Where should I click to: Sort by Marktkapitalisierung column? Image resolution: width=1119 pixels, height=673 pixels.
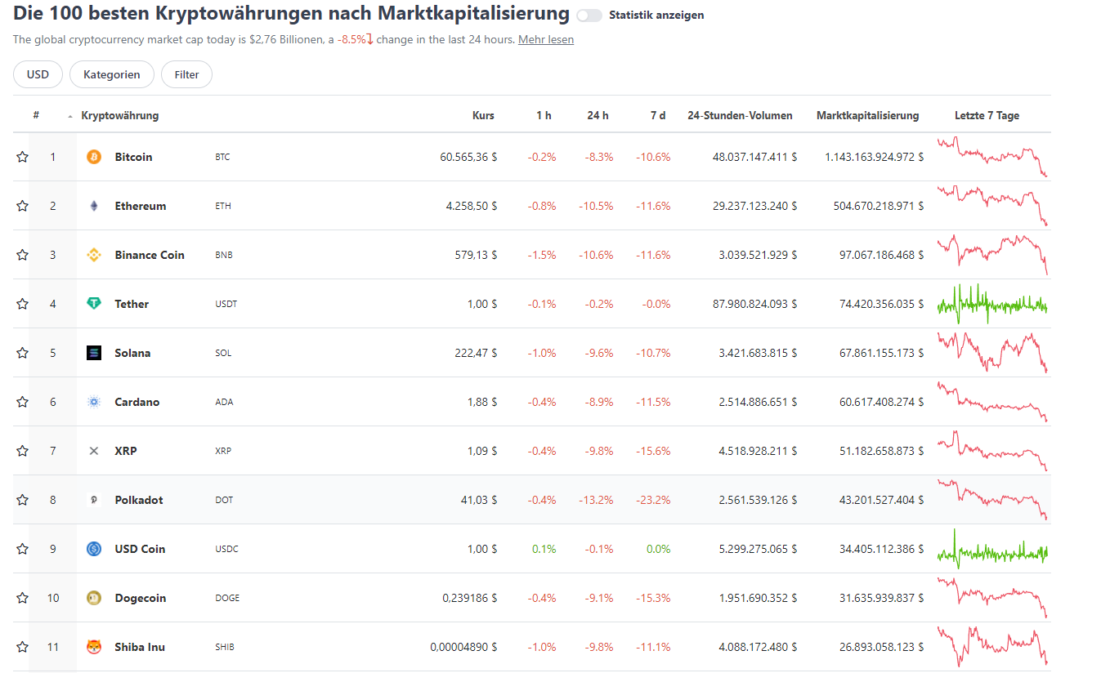tap(867, 115)
